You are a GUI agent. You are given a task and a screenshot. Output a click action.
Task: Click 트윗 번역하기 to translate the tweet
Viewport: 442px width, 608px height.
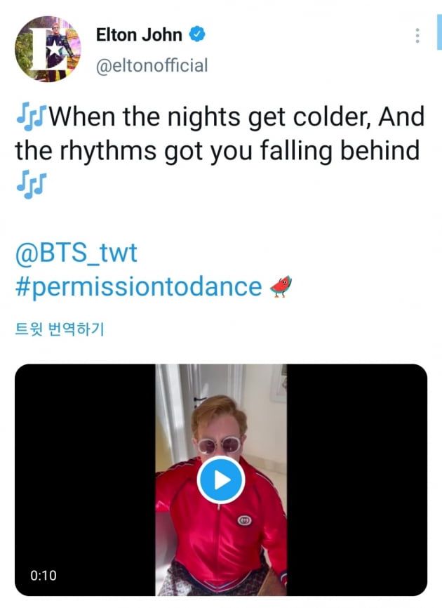pos(59,329)
